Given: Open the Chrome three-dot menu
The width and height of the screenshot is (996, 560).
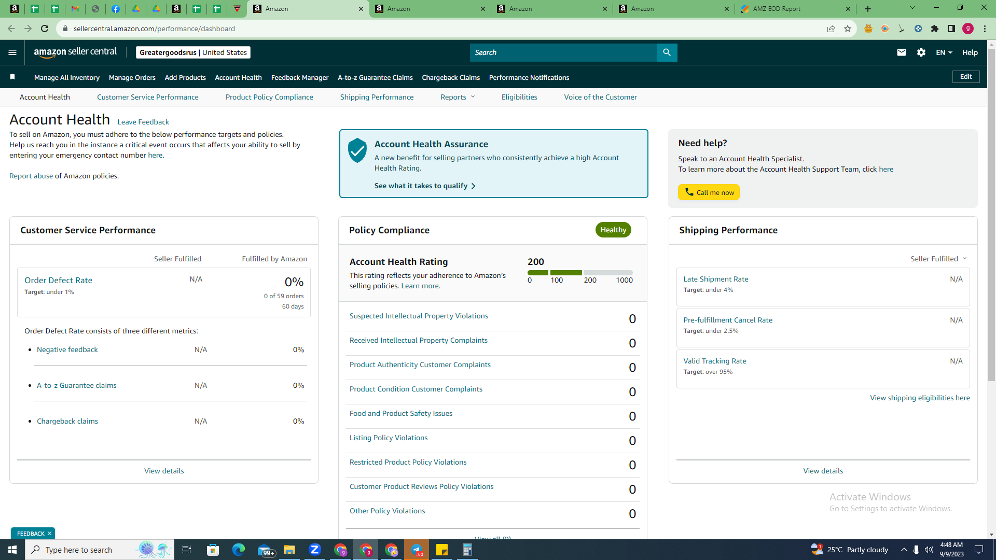Looking at the screenshot, I should [x=985, y=29].
